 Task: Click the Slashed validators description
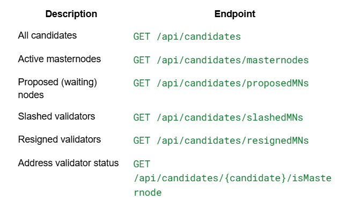[56, 116]
